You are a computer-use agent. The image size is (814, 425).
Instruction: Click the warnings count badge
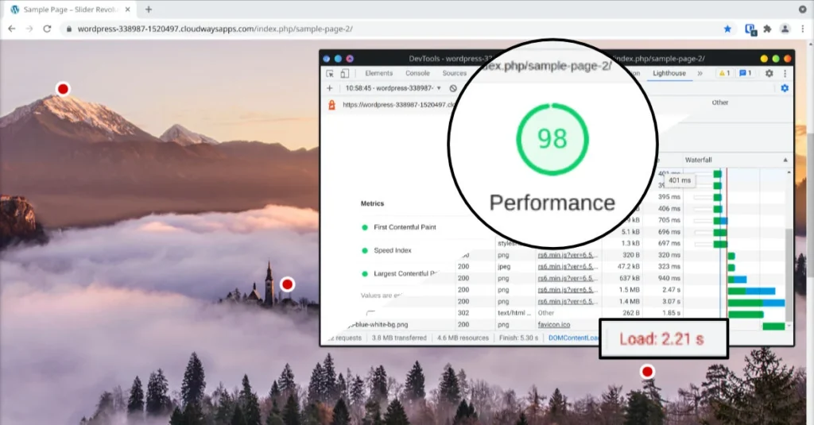tap(724, 73)
